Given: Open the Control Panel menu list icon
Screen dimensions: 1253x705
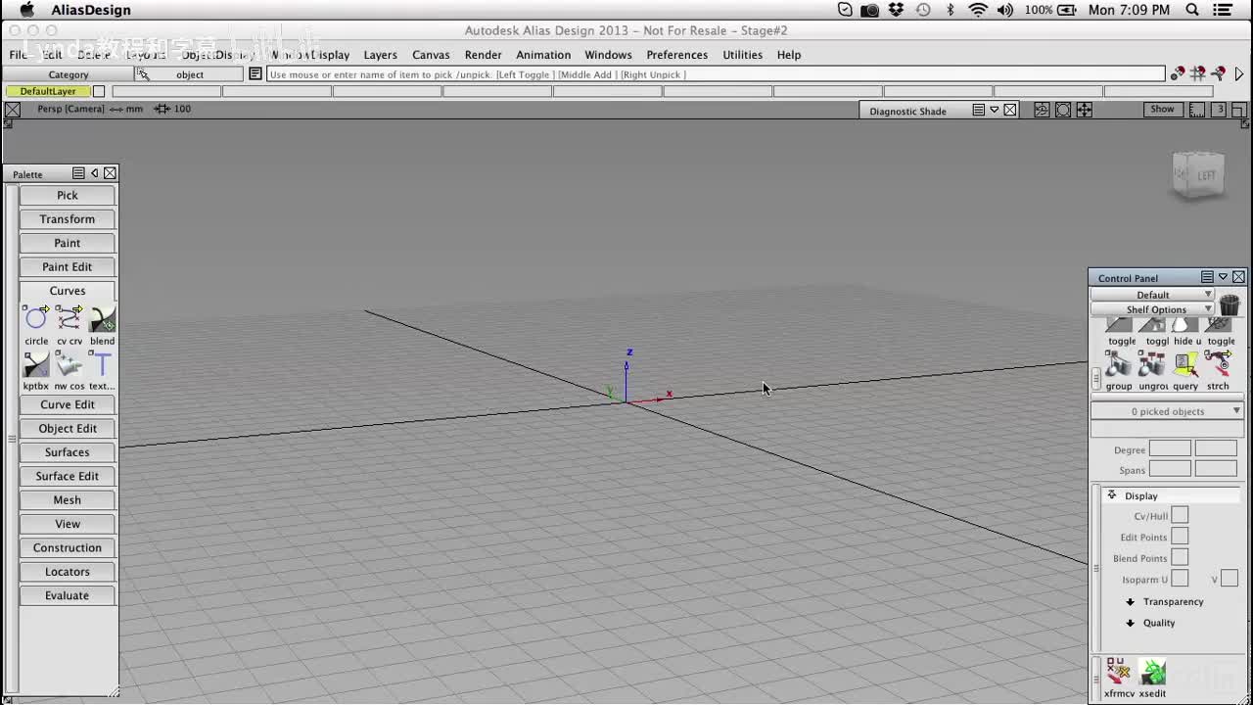Looking at the screenshot, I should click(x=1207, y=277).
